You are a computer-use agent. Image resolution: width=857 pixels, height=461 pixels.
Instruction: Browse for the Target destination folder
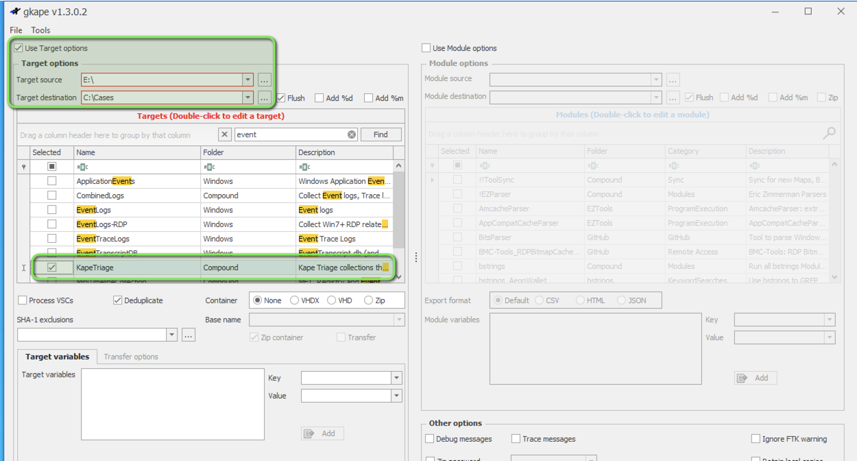click(264, 97)
